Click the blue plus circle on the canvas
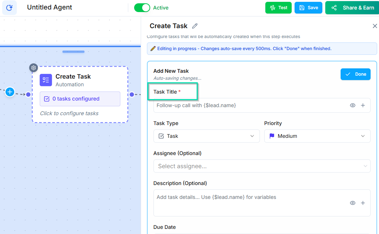This screenshot has width=379, height=234. coord(10,92)
